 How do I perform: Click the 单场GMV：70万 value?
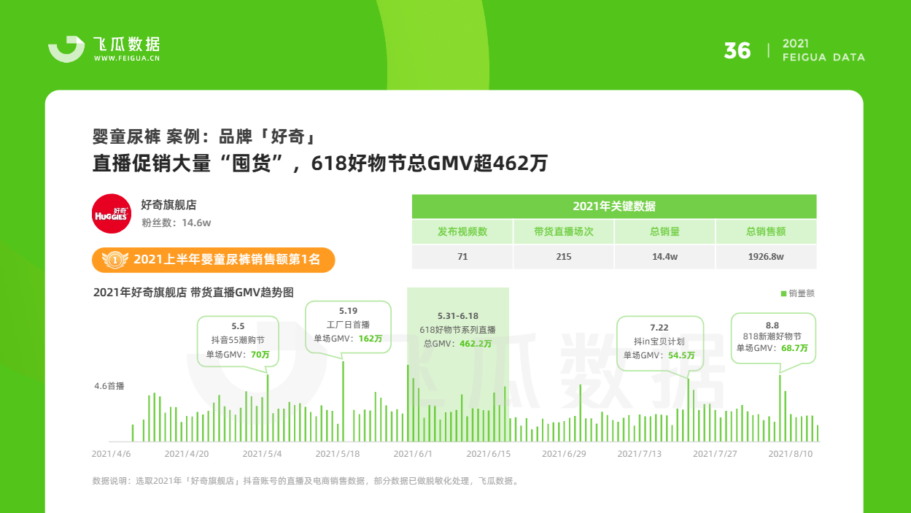point(239,355)
